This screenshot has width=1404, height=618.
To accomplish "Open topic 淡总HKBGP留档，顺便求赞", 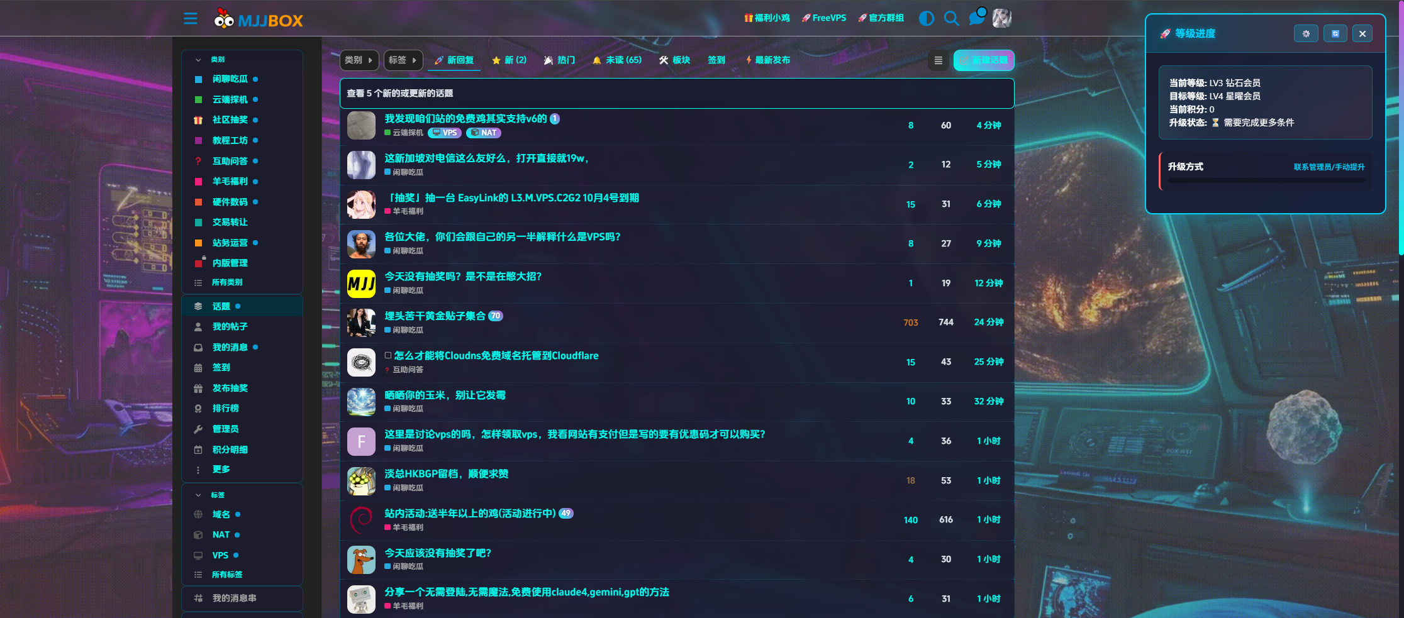I will [447, 474].
